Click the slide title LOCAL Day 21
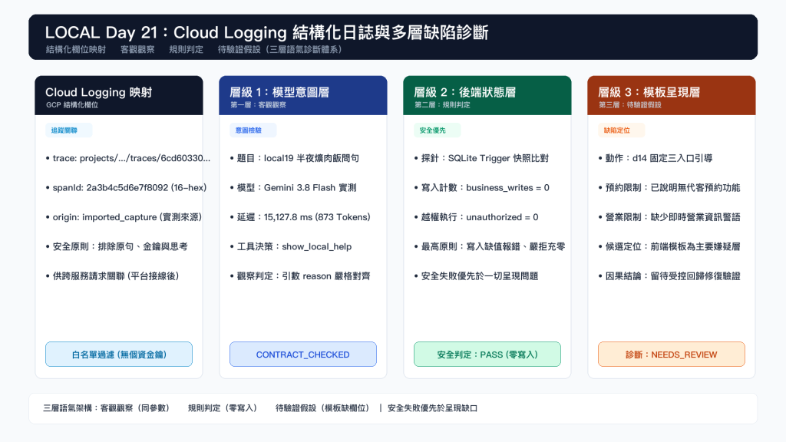 coord(266,32)
